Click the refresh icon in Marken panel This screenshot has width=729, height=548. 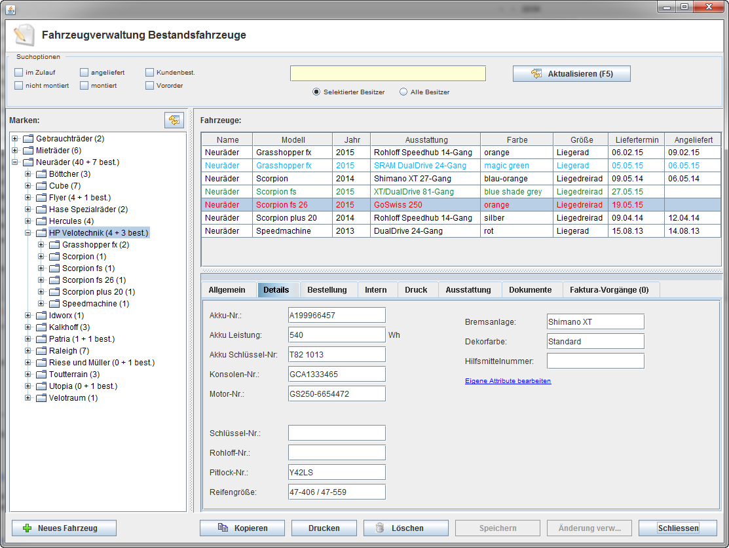(x=174, y=120)
